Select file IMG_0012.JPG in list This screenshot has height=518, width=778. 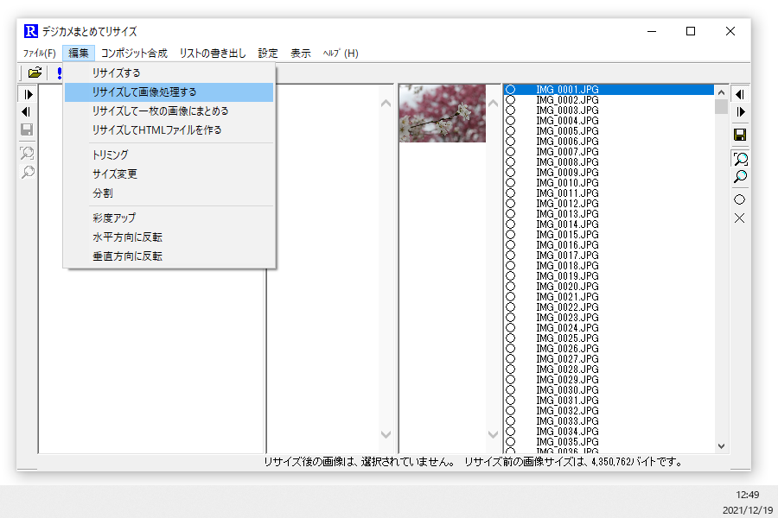(x=567, y=204)
